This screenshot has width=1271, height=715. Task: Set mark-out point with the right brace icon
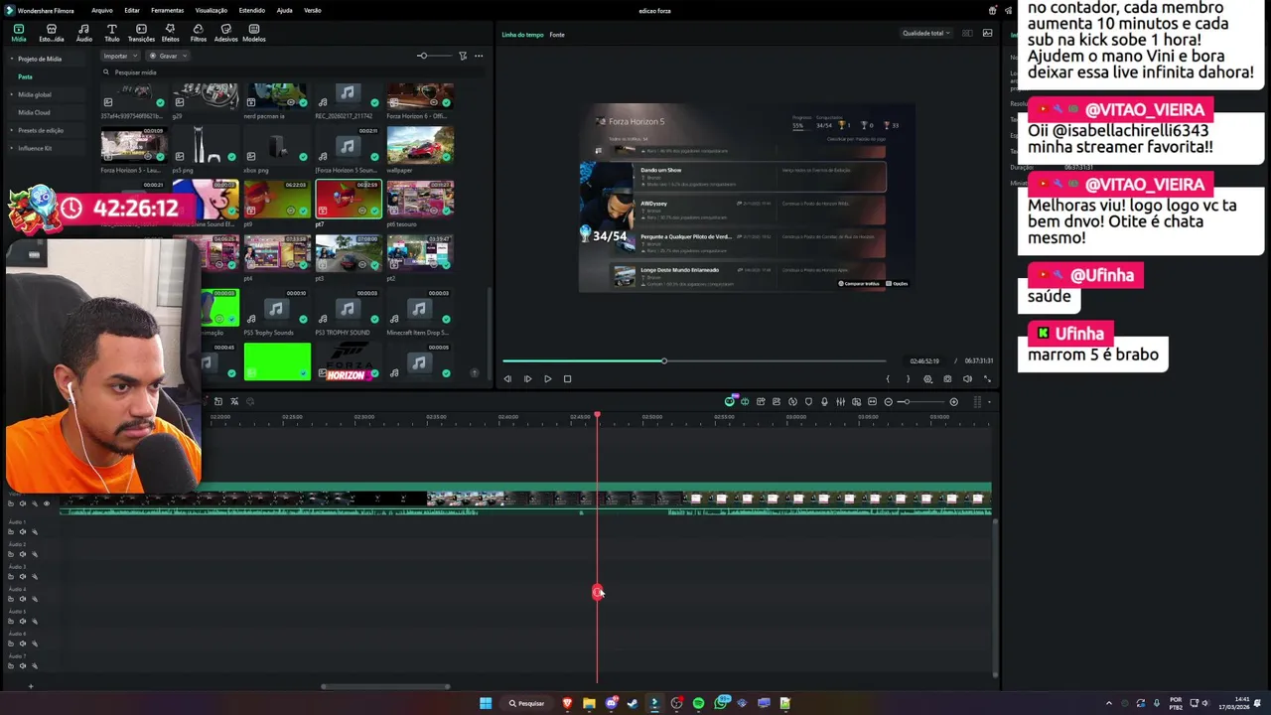click(908, 378)
